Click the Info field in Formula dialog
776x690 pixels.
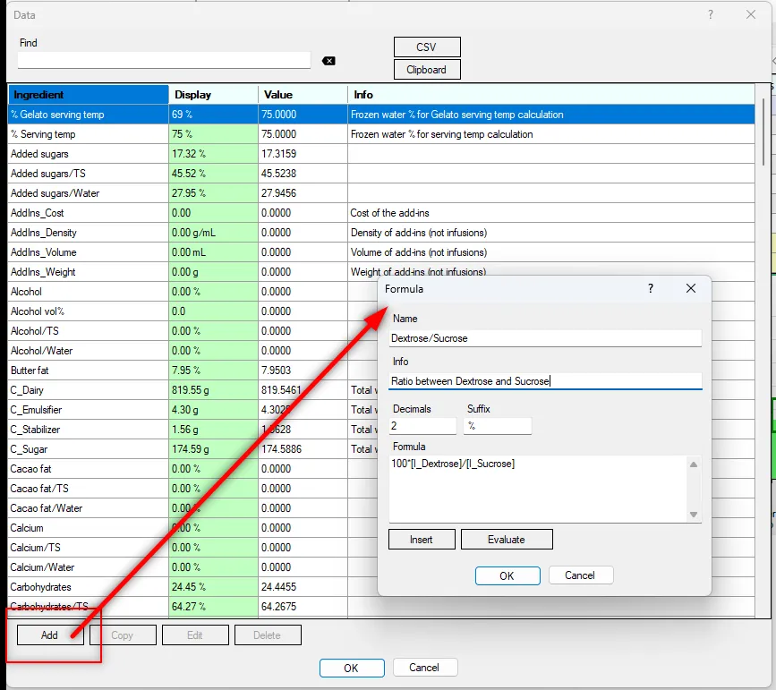pyautogui.click(x=545, y=381)
